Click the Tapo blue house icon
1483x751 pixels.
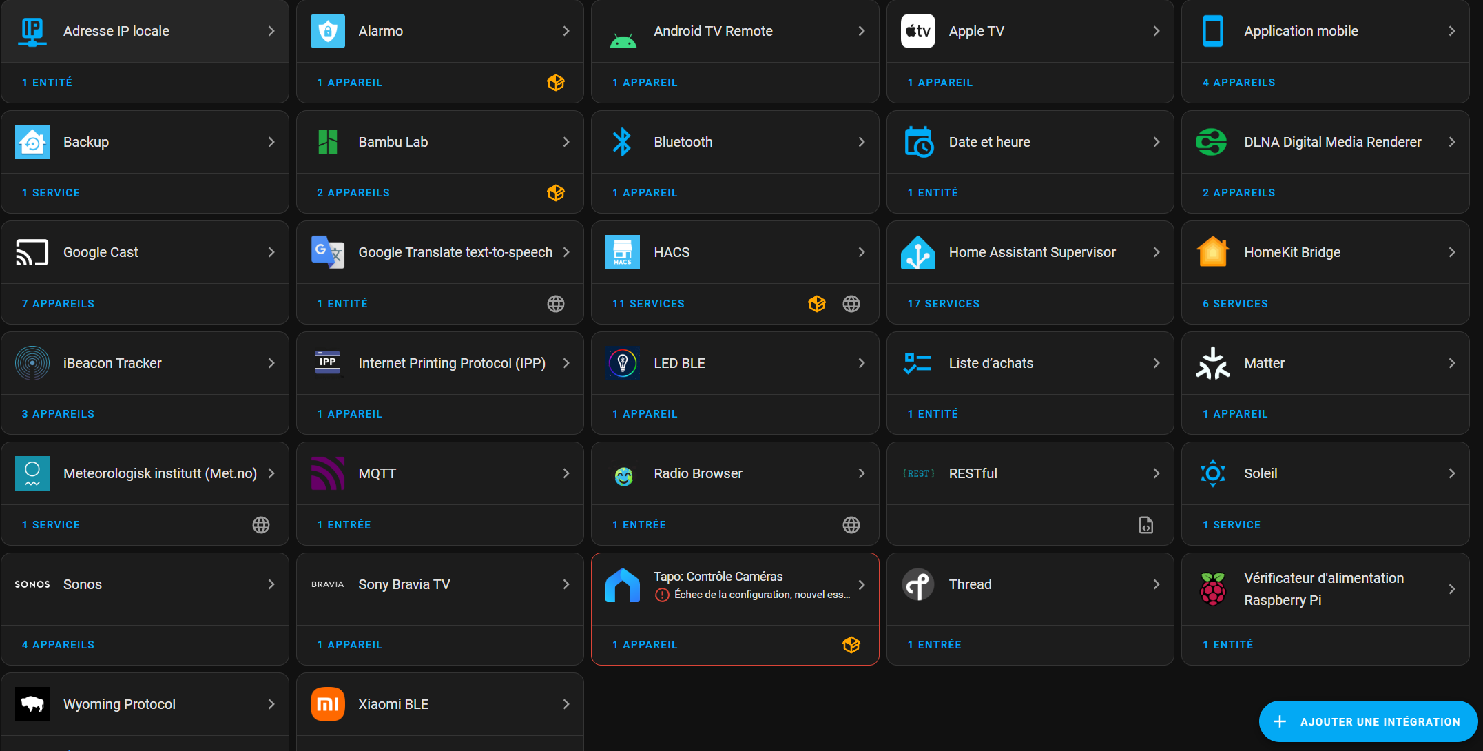click(x=623, y=585)
